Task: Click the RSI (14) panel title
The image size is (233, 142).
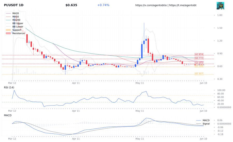Action: [9, 87]
